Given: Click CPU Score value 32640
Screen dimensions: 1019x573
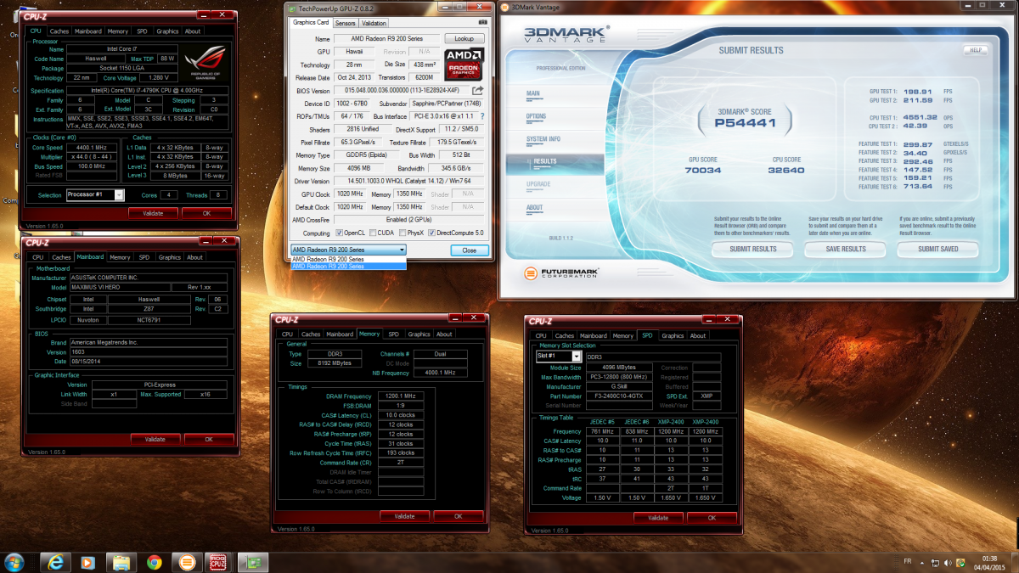Looking at the screenshot, I should click(786, 169).
